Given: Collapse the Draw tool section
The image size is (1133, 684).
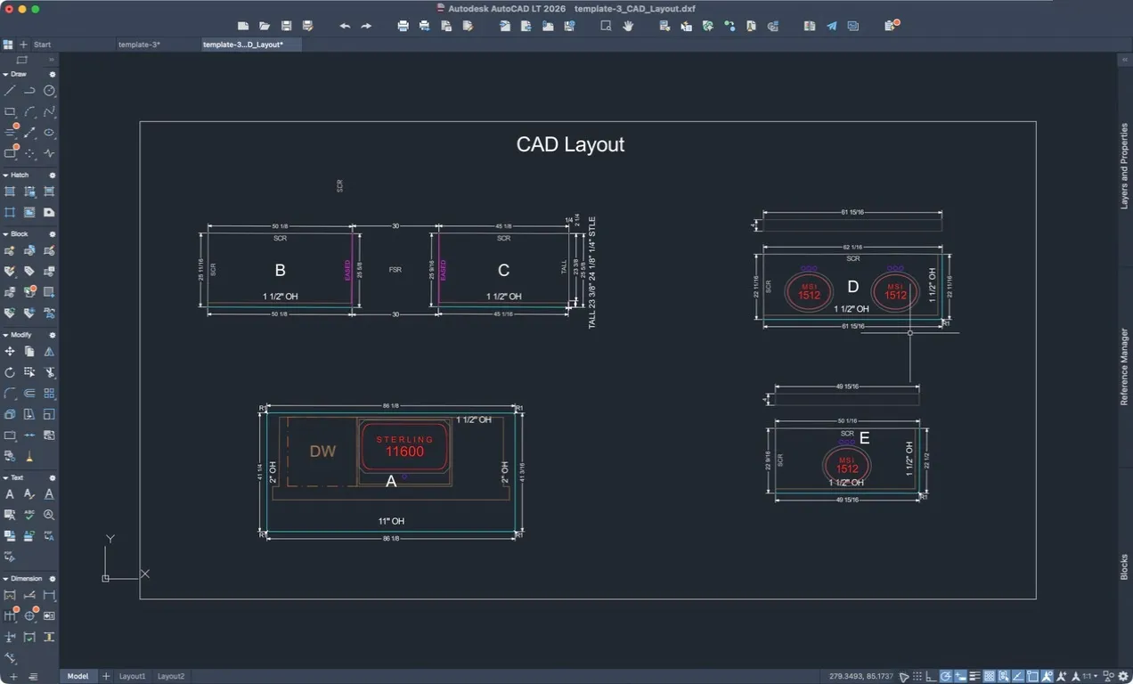Looking at the screenshot, I should tap(5, 75).
